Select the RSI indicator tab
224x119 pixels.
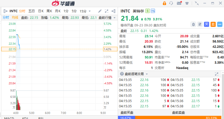[x=41, y=118]
